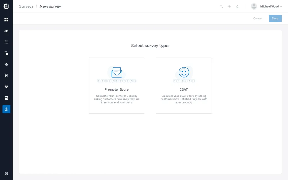
Task: Click the app logo in the sidebar
Action: click(x=6, y=6)
